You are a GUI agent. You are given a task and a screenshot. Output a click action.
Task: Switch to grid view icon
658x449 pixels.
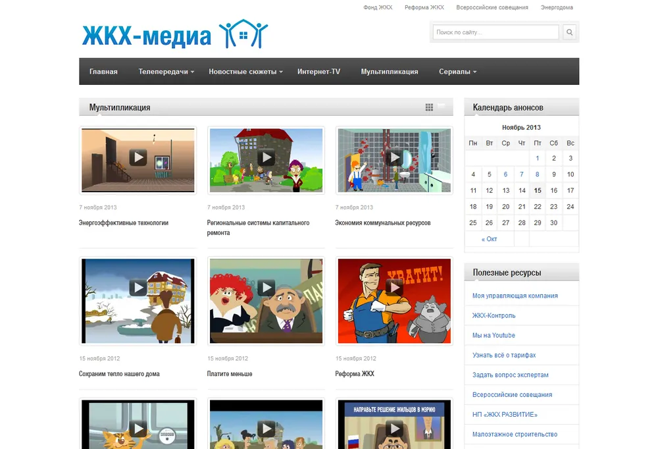point(429,107)
